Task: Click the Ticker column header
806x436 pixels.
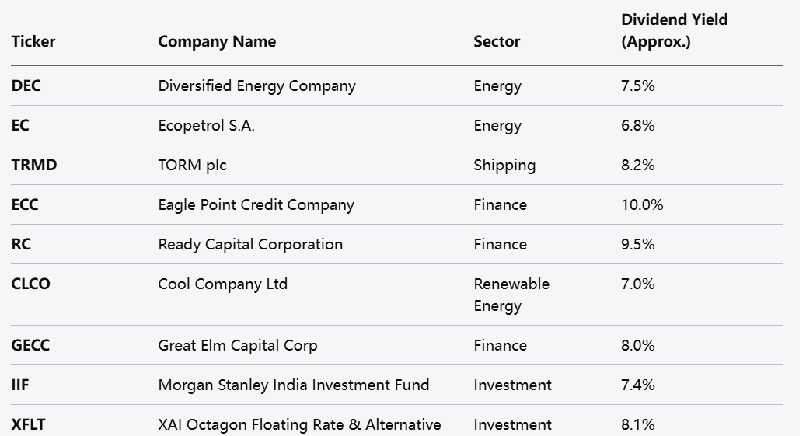Action: 33,41
